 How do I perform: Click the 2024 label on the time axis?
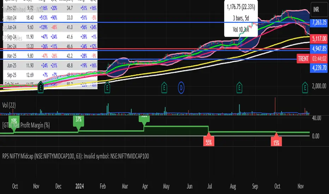[x=79, y=186]
